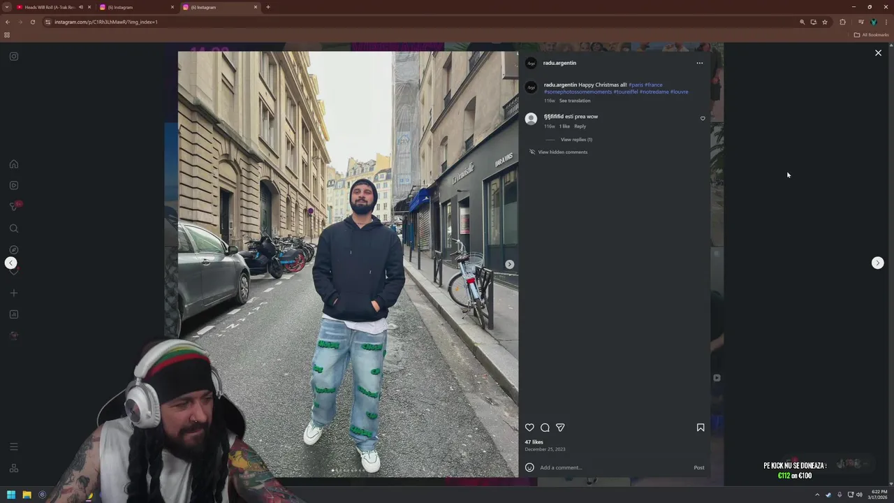Click the Post comment button
The width and height of the screenshot is (894, 503).
(x=698, y=467)
